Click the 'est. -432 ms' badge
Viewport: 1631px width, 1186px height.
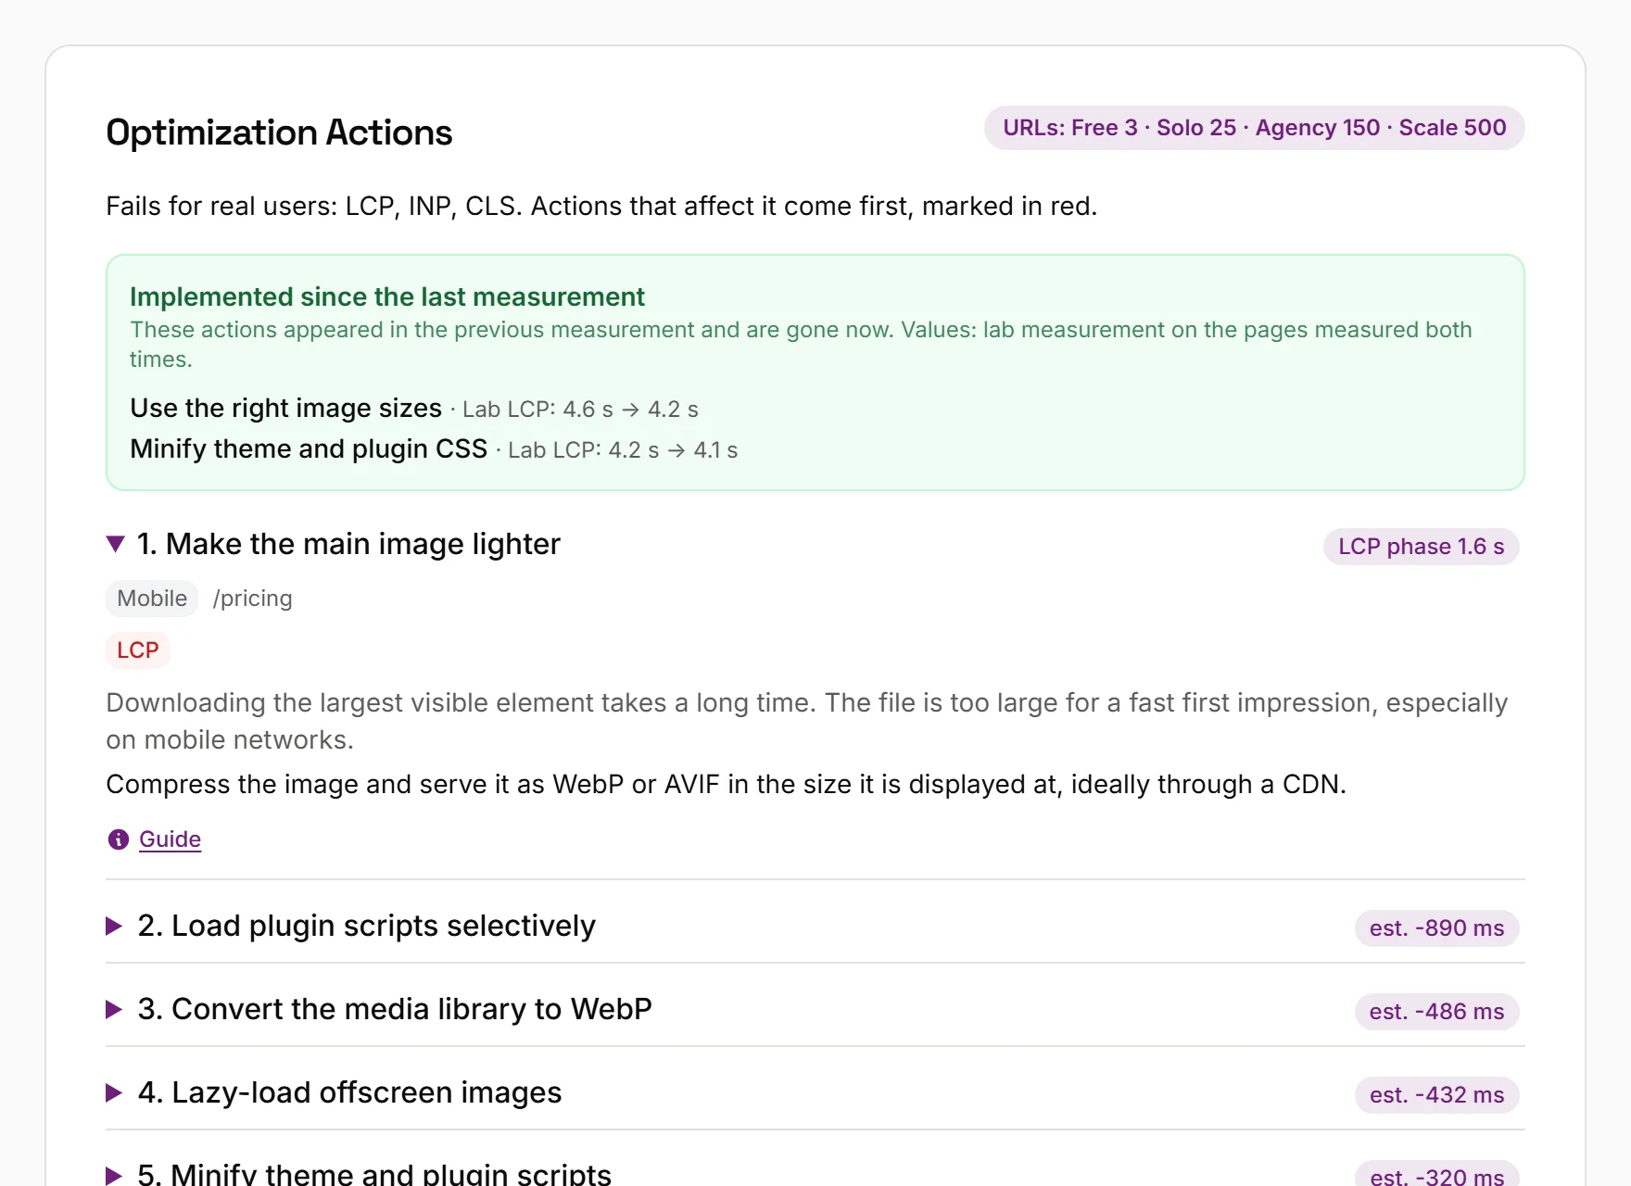coord(1436,1095)
